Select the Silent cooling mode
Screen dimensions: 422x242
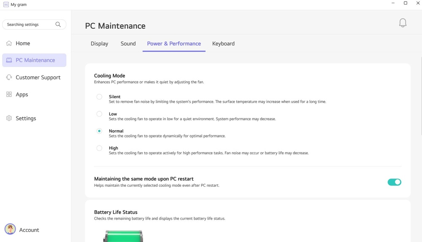click(x=99, y=97)
